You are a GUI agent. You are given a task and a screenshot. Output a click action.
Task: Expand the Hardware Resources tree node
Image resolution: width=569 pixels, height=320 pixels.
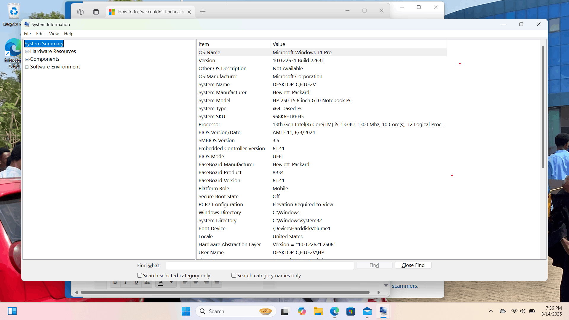27,52
